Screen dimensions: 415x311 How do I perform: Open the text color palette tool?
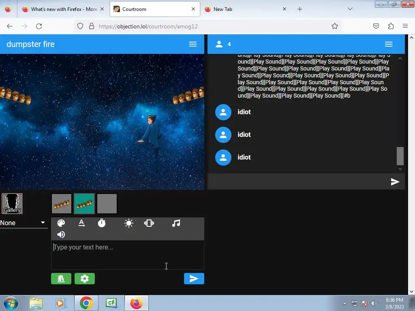(x=61, y=223)
